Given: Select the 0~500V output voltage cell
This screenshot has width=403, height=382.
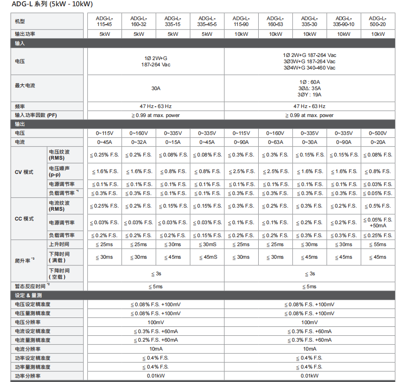Looking at the screenshot, I should point(377,133).
